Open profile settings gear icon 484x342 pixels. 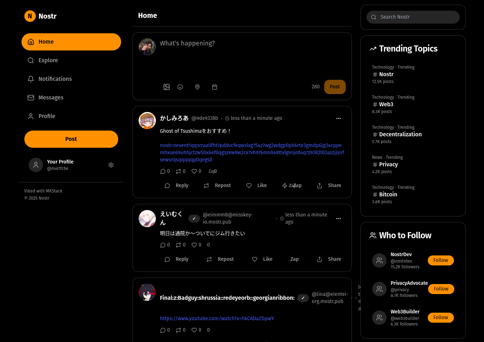111,165
